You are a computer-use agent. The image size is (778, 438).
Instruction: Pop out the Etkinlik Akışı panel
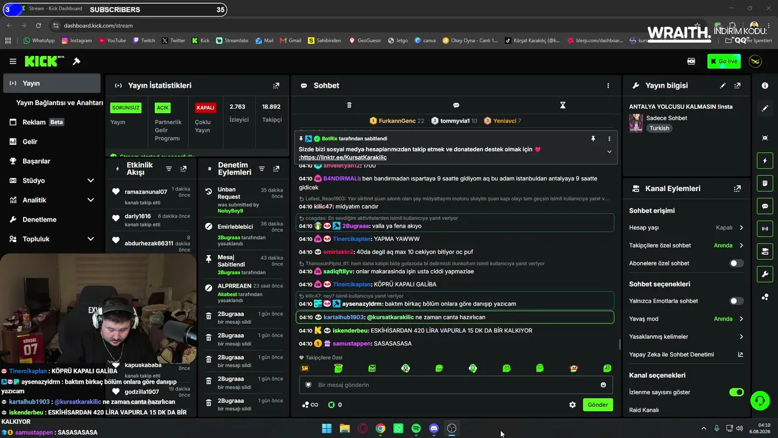184,169
